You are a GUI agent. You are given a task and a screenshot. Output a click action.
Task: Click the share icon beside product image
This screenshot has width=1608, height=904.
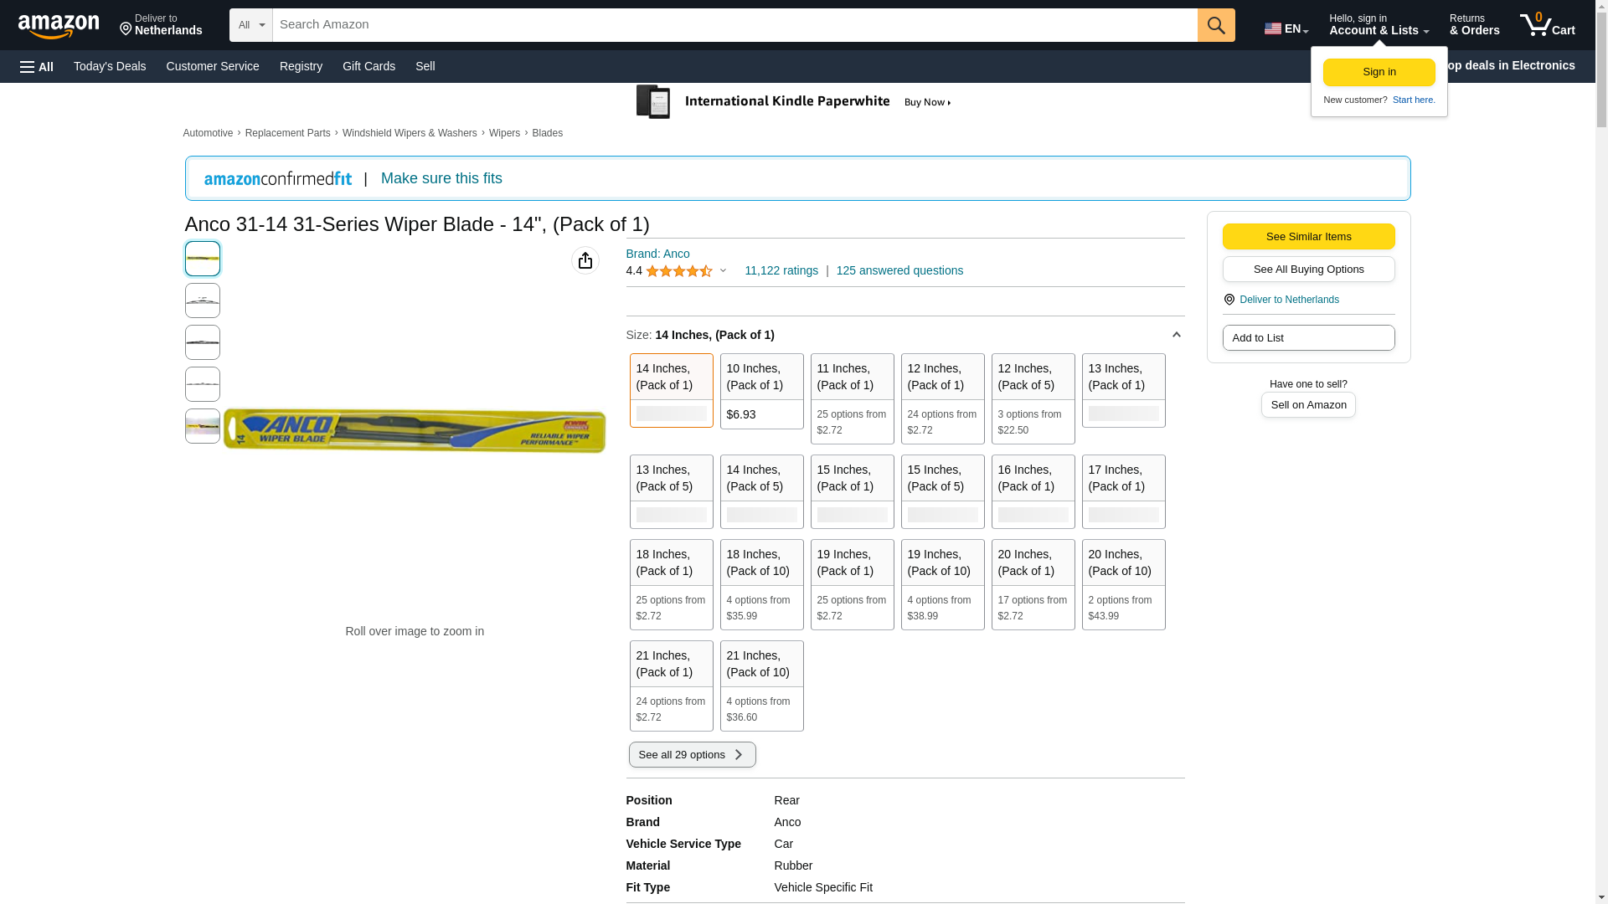[585, 260]
